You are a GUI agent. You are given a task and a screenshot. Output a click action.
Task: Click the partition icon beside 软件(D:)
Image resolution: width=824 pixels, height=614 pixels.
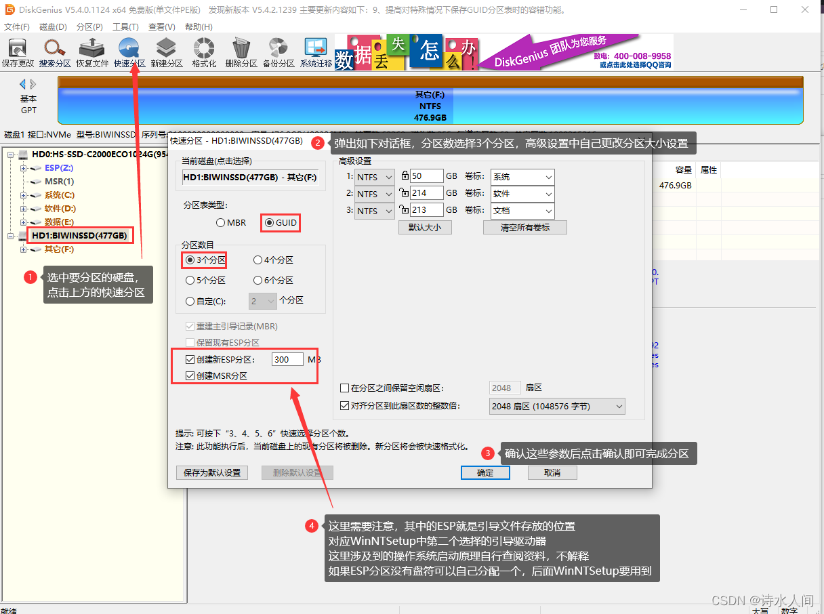(37, 209)
